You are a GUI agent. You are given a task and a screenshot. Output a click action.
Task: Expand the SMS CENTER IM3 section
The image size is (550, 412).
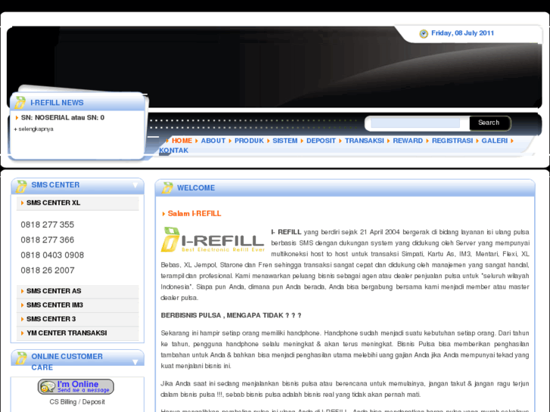click(x=77, y=305)
